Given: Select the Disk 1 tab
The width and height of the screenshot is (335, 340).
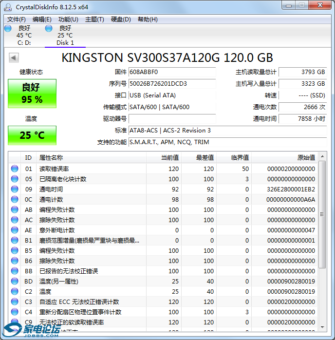Looking at the screenshot, I should tap(65, 36).
